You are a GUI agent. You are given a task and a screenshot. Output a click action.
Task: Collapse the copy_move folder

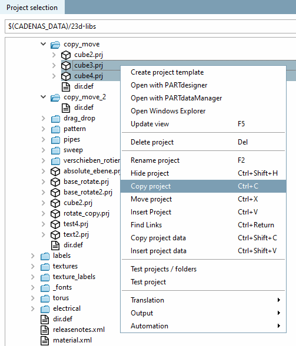(44, 44)
